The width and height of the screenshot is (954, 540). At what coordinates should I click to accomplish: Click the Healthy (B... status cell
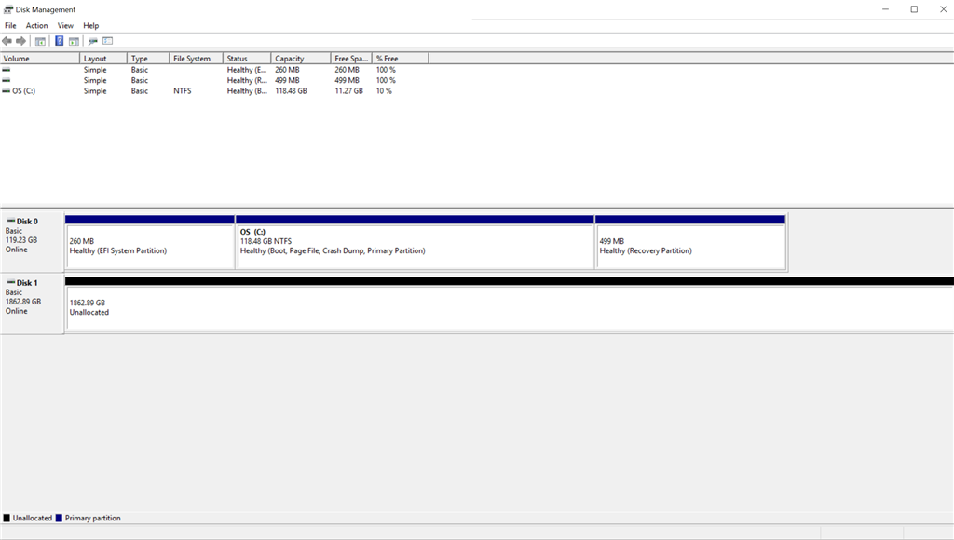pos(247,90)
